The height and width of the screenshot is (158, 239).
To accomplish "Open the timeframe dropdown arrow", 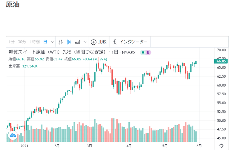I will coord(52,42).
